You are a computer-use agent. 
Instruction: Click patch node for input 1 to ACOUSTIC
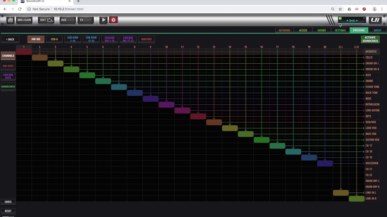(24, 52)
